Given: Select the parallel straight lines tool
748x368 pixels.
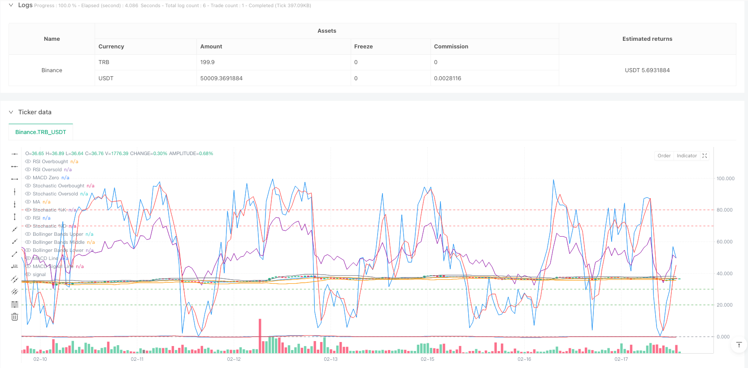Looking at the screenshot, I should point(14,292).
